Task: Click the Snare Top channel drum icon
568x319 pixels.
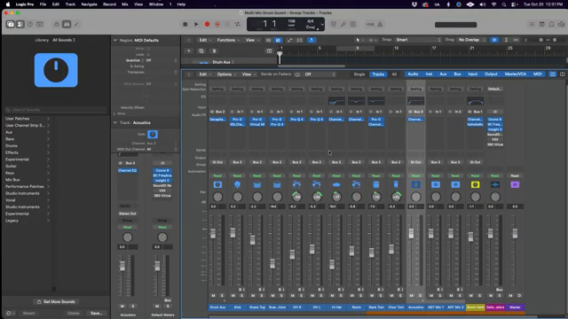Action: coord(257,185)
